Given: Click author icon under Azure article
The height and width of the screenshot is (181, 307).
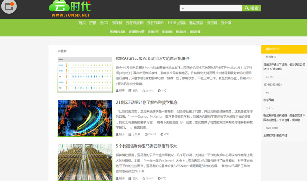Looking at the screenshot, I should click(x=117, y=91).
